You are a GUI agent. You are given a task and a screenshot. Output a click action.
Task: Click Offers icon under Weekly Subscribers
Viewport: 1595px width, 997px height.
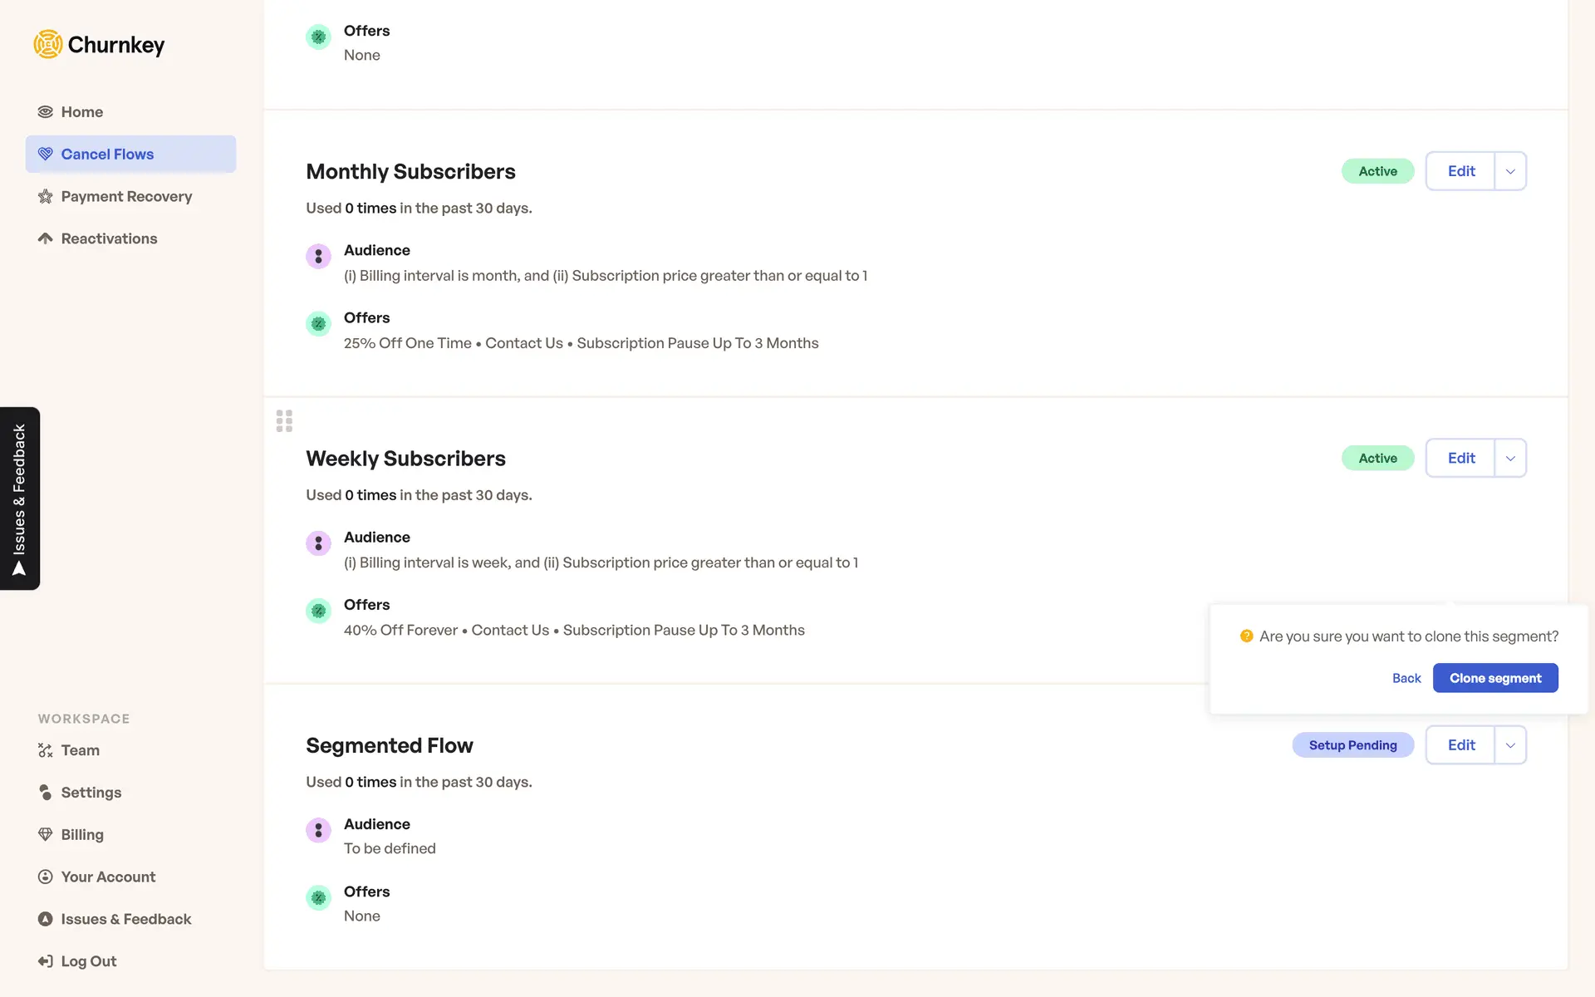[318, 611]
